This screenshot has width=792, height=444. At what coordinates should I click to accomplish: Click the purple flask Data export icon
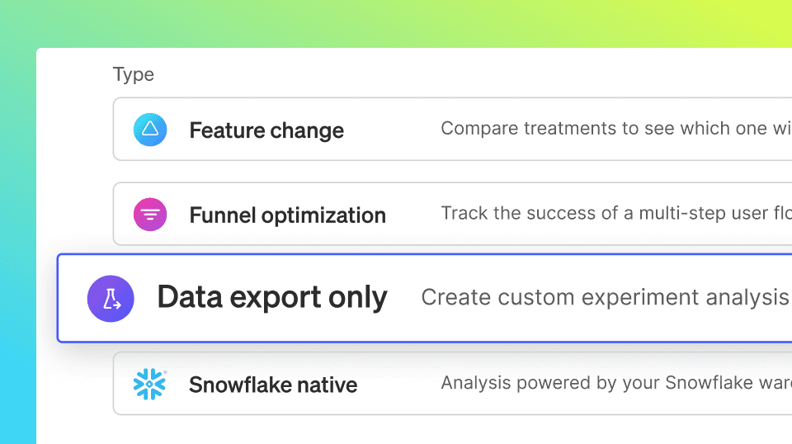click(x=111, y=299)
